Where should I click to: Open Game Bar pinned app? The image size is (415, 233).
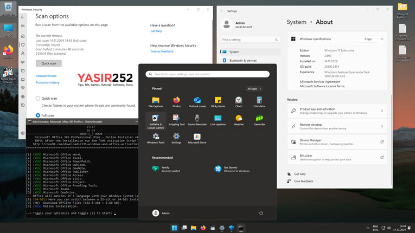click(x=259, y=120)
